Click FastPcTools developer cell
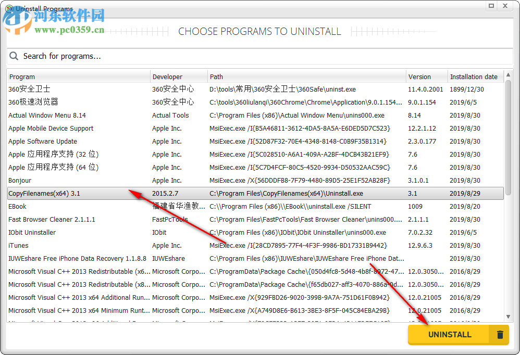 click(170, 220)
